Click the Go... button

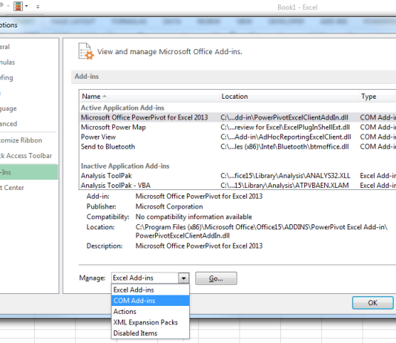click(x=216, y=278)
